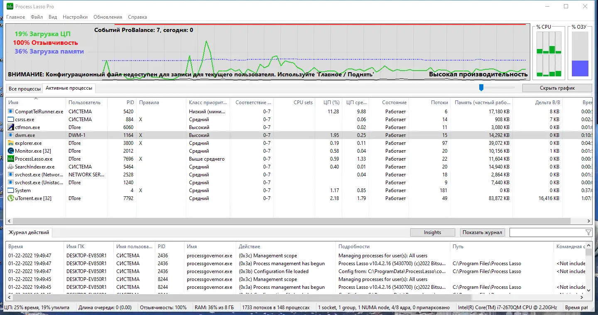Sort by Класс приоритета column header
Viewport: 598px width, 315px height.
[208, 102]
